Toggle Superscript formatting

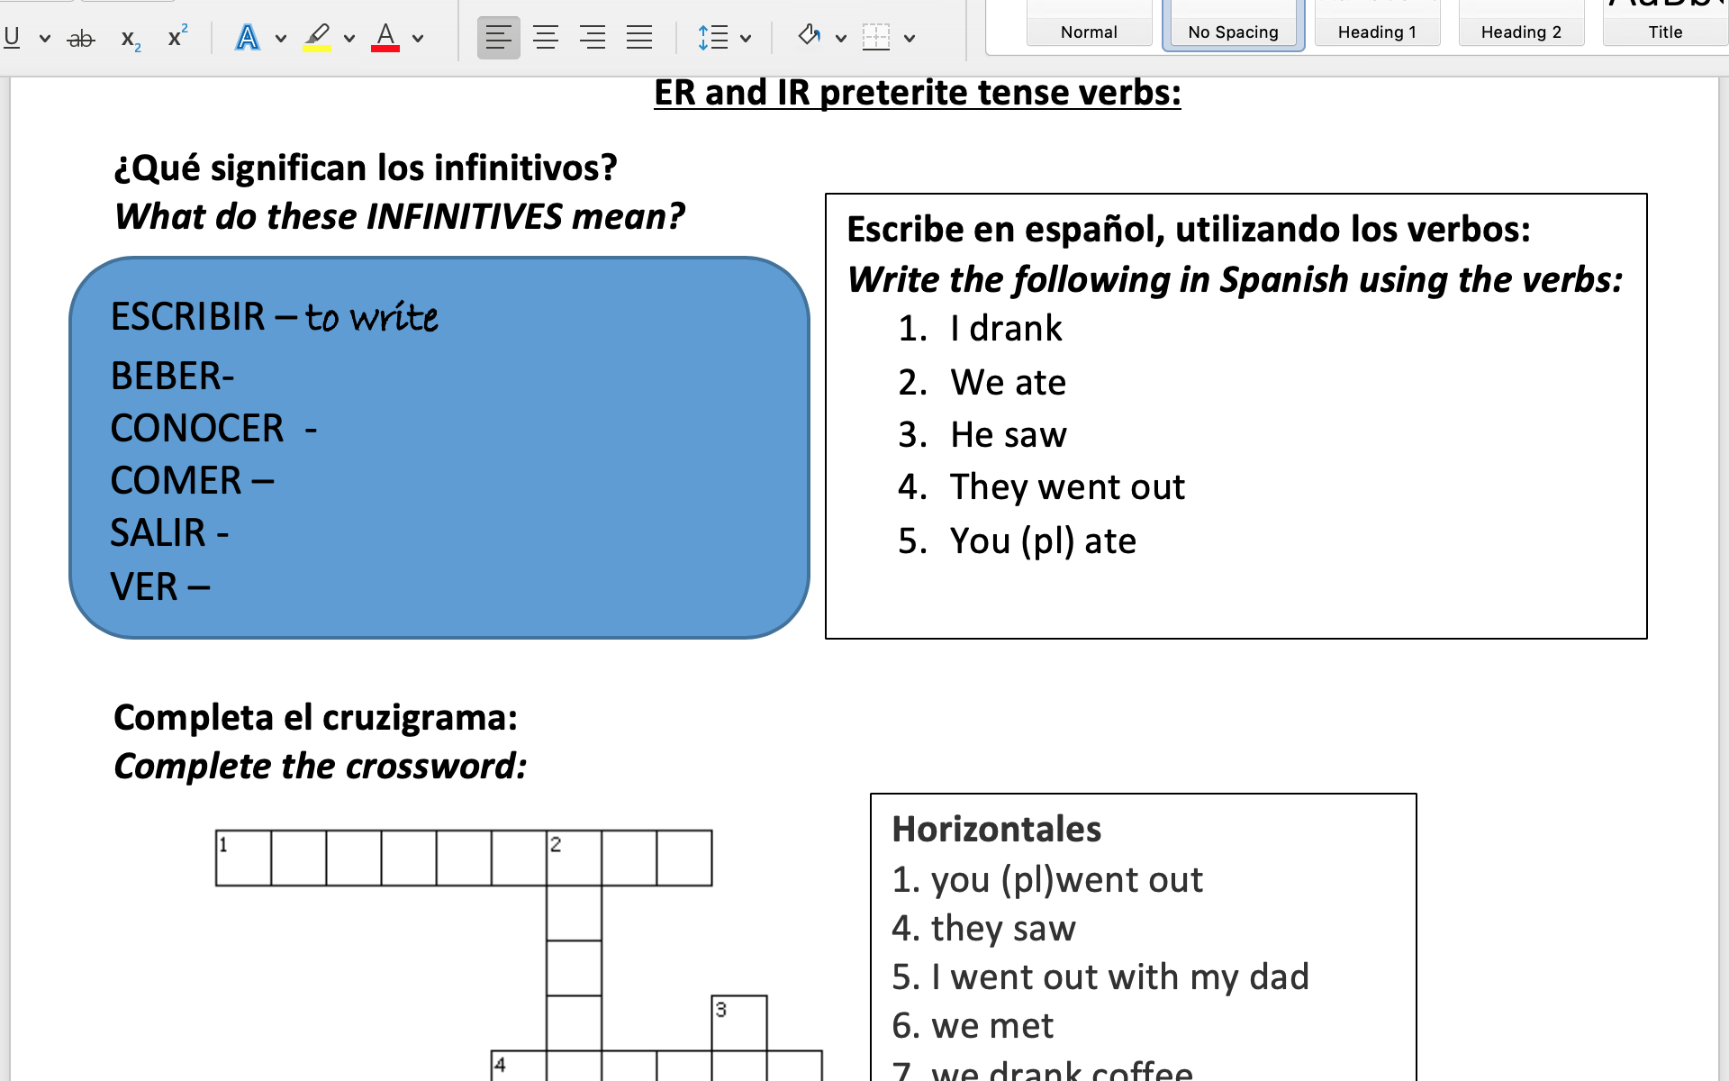coord(177,36)
